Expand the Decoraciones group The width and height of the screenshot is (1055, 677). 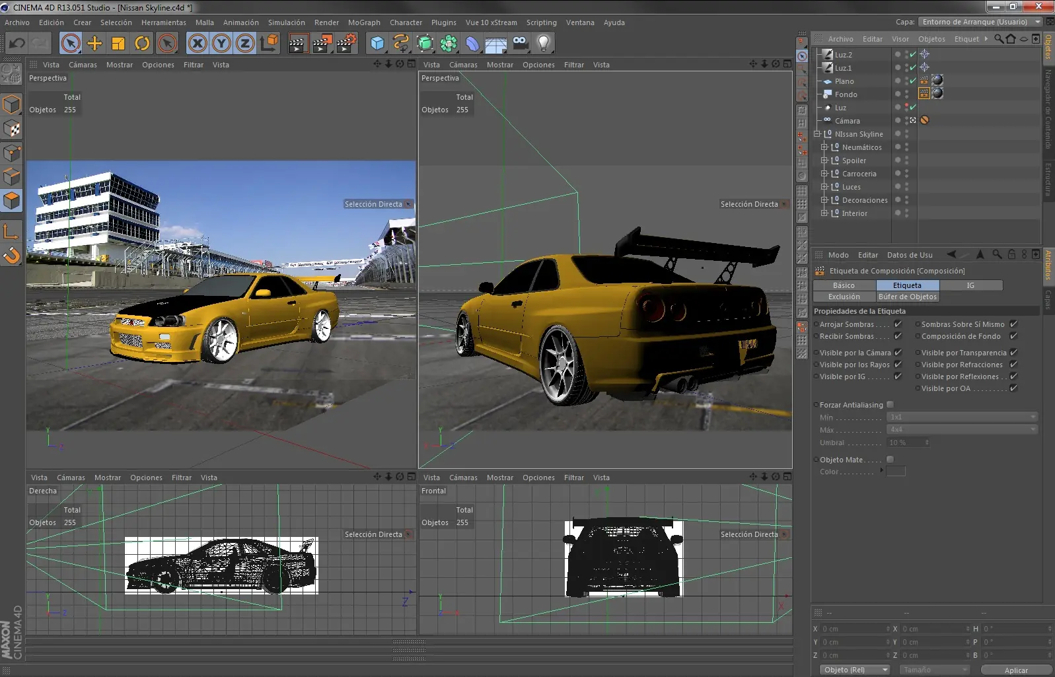coord(824,199)
